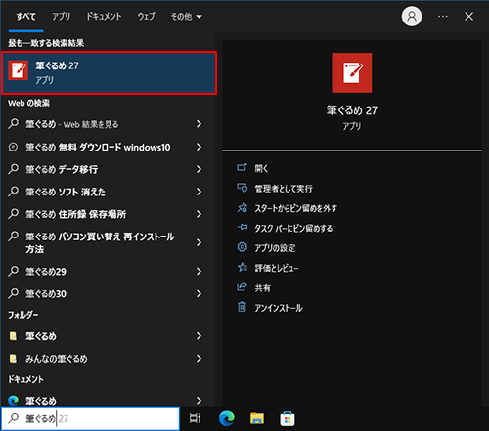
Task: Click the 評価とレビュー star icon
Action: click(x=242, y=267)
